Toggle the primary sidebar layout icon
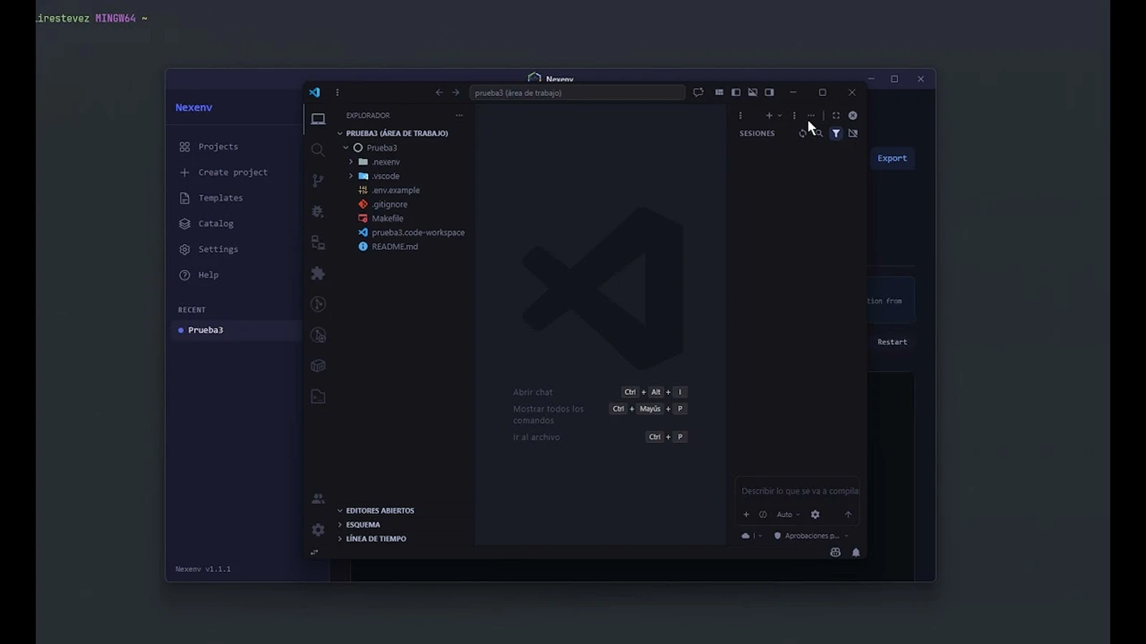Image resolution: width=1146 pixels, height=644 pixels. pyautogui.click(x=736, y=92)
